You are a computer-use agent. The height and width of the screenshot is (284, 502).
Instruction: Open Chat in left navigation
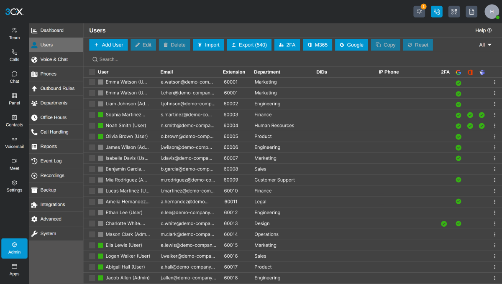(14, 77)
